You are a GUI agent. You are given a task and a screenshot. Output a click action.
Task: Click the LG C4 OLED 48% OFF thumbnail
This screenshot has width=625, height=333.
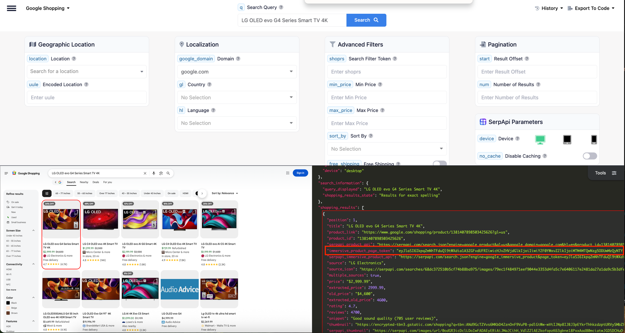(x=101, y=219)
